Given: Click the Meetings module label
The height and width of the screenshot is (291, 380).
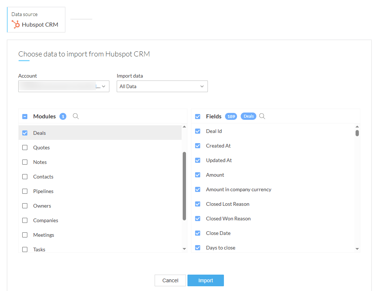Looking at the screenshot, I should click(x=44, y=235).
